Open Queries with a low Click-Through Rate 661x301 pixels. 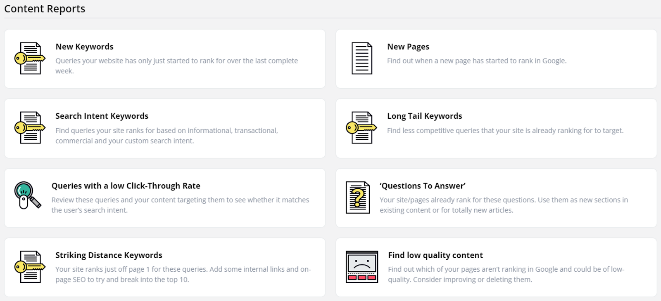point(126,186)
